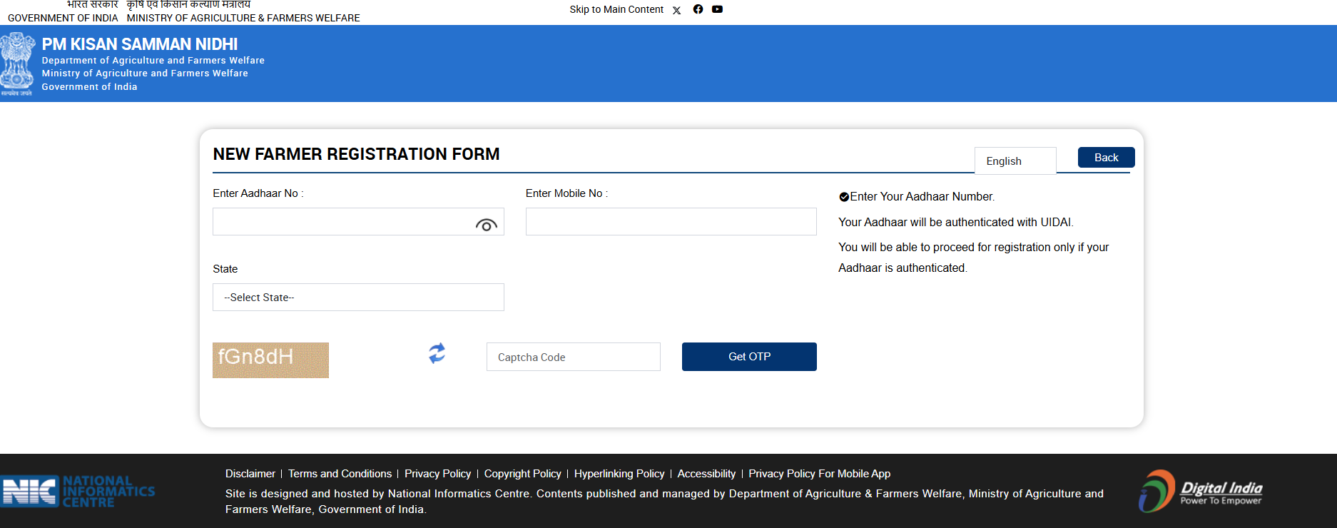
Task: Click the national emblem logo
Action: click(17, 64)
